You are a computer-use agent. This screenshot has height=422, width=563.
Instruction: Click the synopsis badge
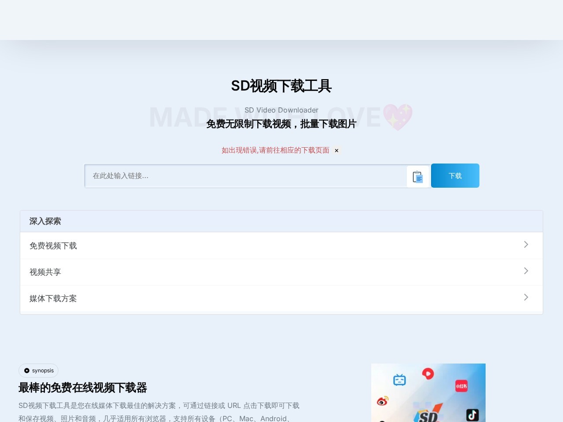tap(38, 371)
